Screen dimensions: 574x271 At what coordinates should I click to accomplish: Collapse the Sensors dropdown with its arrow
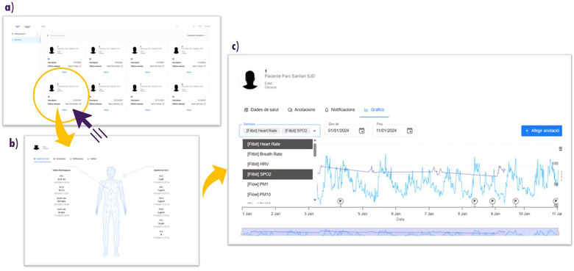(x=315, y=131)
